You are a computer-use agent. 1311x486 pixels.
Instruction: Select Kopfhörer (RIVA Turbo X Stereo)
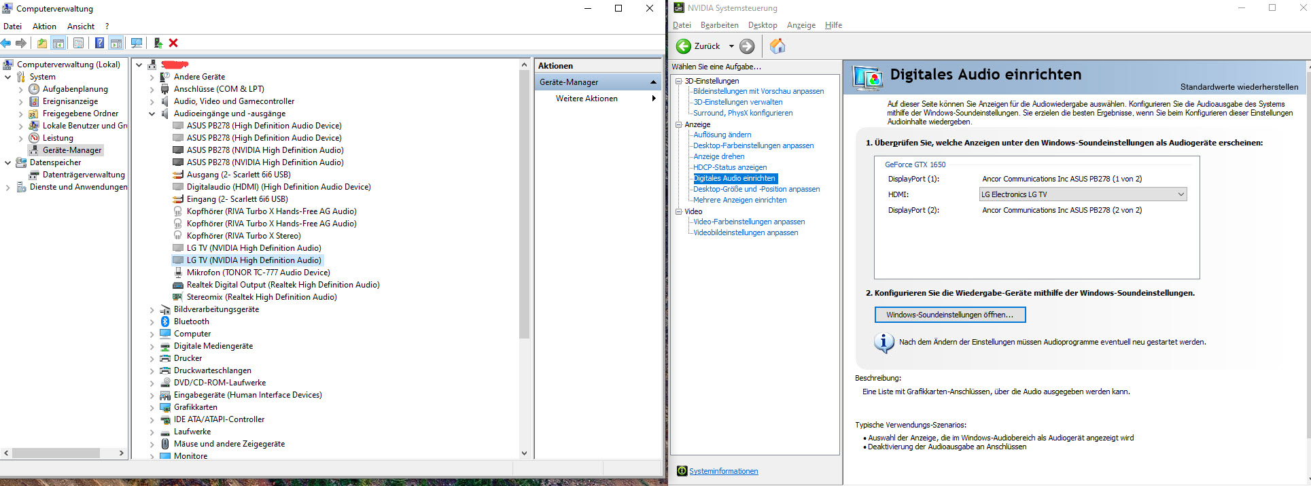pos(243,236)
